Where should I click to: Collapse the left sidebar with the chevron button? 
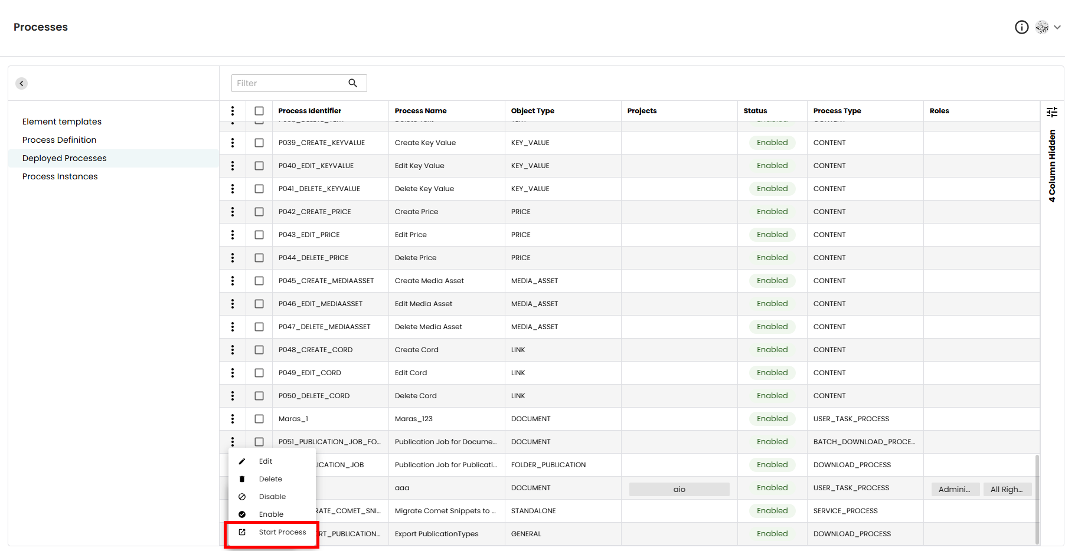pyautogui.click(x=22, y=84)
